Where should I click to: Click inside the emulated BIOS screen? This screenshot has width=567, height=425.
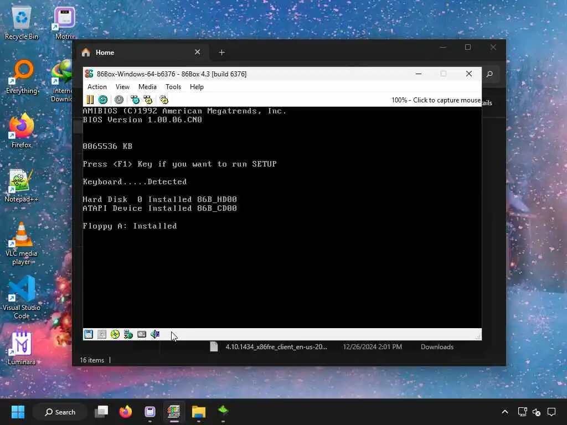[282, 217]
